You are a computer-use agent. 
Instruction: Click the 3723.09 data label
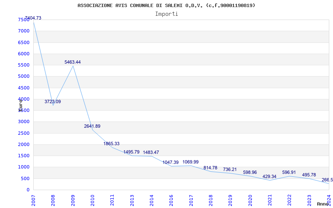click(53, 102)
